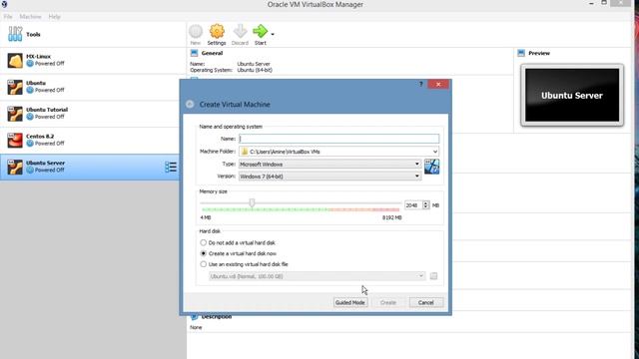Select the Ubuntu Tutorial machine name
Screen dimensions: 639x359
[47, 110]
